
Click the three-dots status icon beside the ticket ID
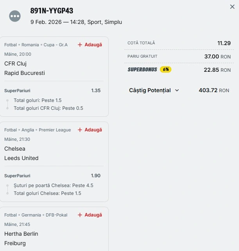click(15, 16)
